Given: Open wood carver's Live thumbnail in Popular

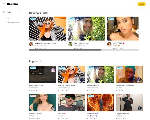Looking at the screenshot, I should coord(43,74).
